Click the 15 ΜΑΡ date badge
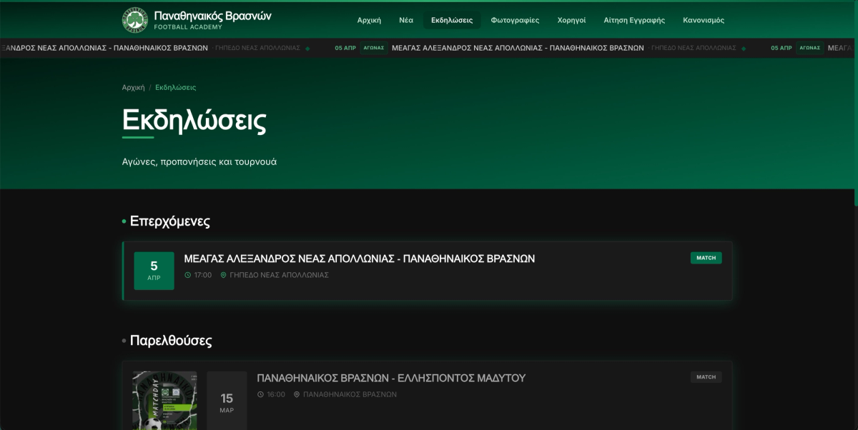Image resolution: width=858 pixels, height=430 pixels. coord(227,402)
